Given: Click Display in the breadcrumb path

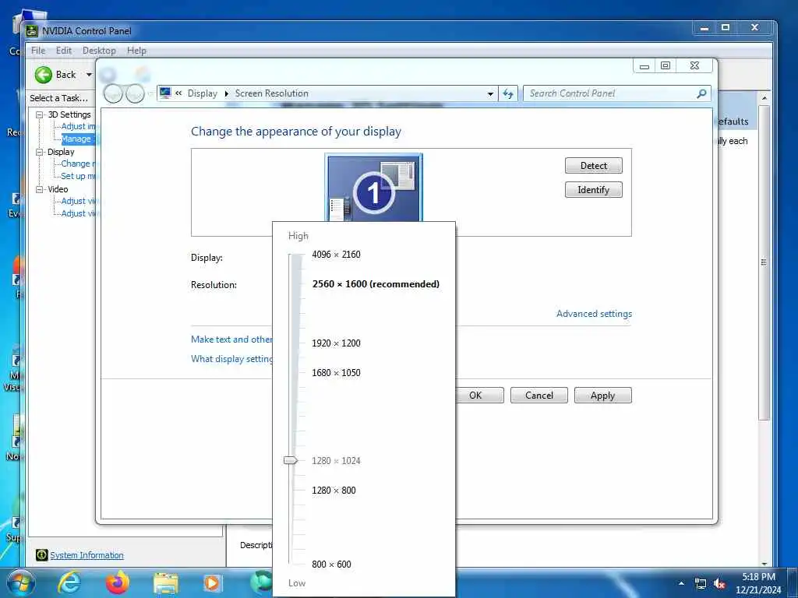Looking at the screenshot, I should tap(202, 93).
